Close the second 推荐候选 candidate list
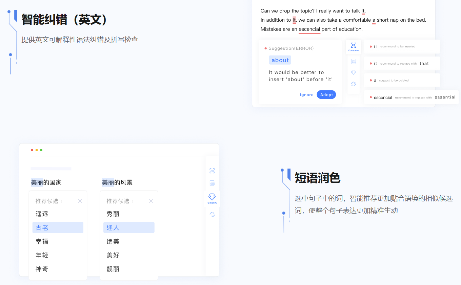The image size is (461, 285). (151, 201)
